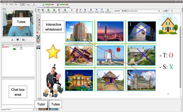
Task: Zoom In on the whiteboard
Action: [x=85, y=11]
